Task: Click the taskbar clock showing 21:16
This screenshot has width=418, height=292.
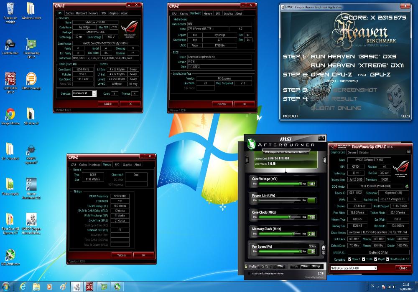Action: [x=405, y=287]
